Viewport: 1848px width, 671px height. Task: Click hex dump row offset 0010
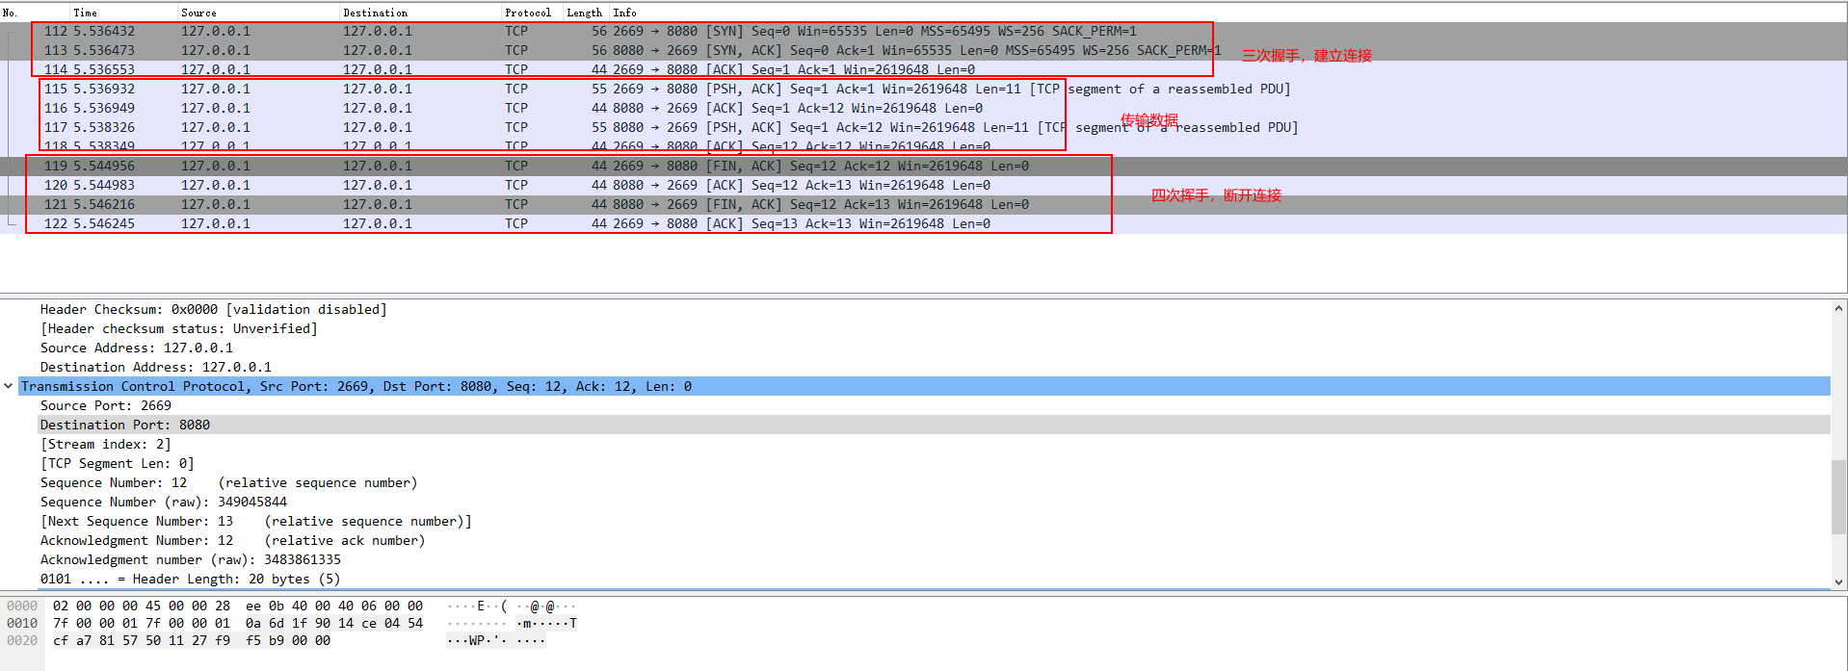click(x=22, y=623)
